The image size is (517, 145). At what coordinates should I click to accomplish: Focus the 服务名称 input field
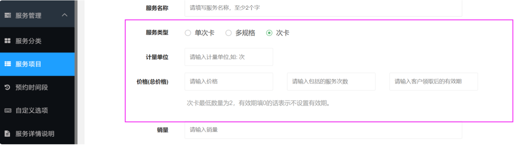click(x=323, y=8)
